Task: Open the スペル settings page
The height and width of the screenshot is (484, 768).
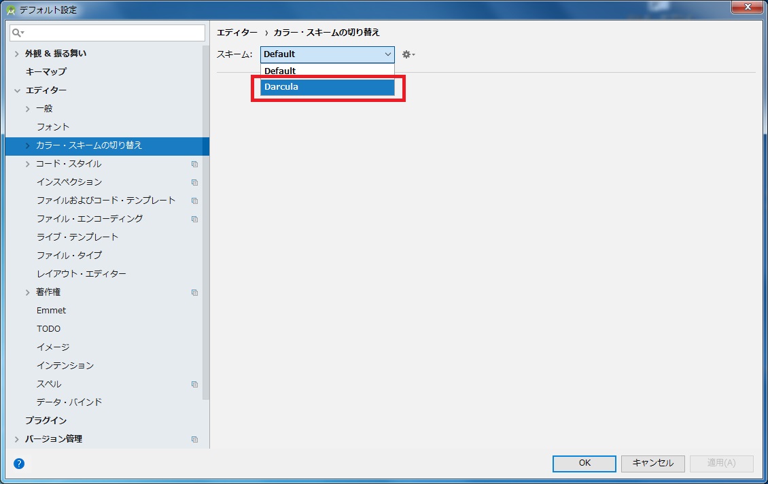Action: pyautogui.click(x=49, y=384)
